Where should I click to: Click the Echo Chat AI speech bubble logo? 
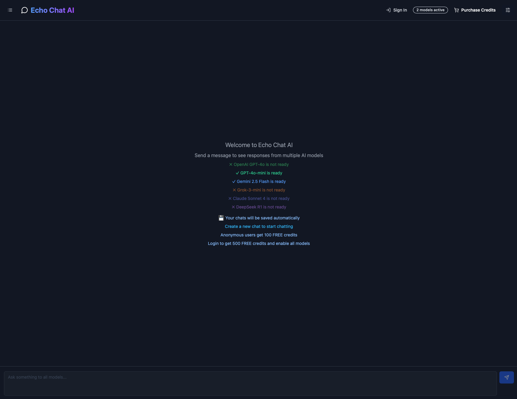[x=25, y=10]
